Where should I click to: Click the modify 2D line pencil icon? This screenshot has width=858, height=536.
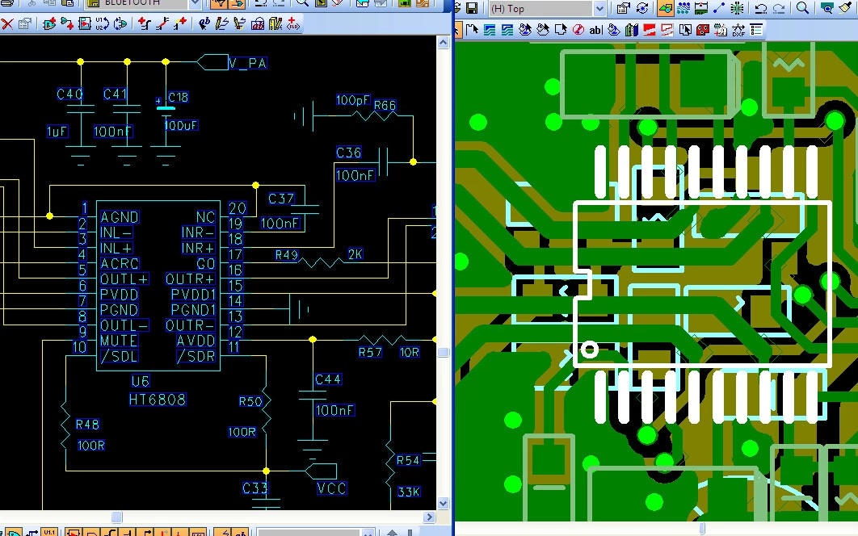point(239,24)
